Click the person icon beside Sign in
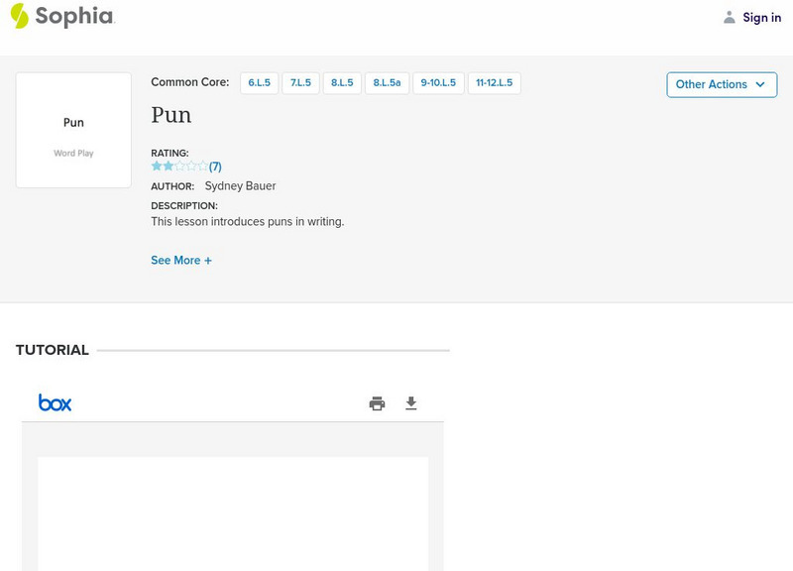This screenshot has width=793, height=571. [x=730, y=17]
